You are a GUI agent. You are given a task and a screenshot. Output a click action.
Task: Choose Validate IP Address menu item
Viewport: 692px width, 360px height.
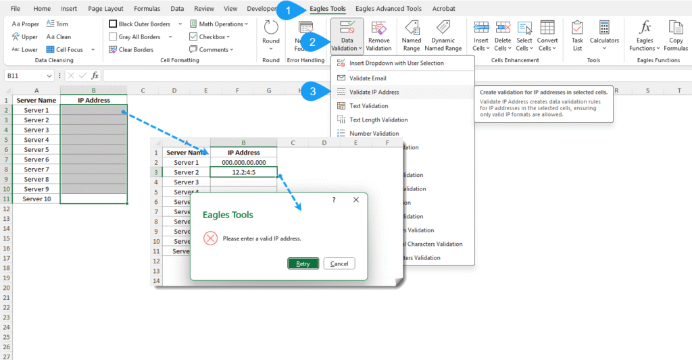tap(403, 92)
